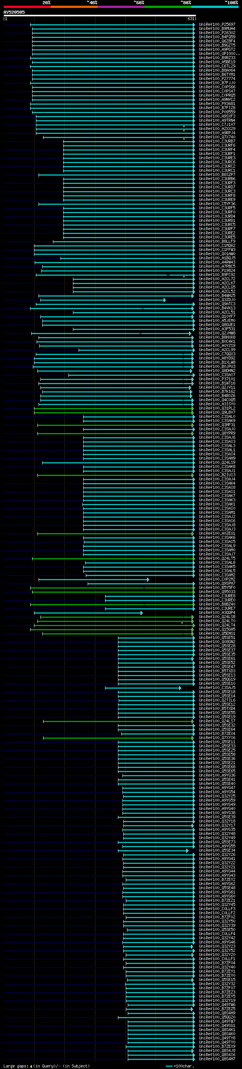
Task: Open hit UniRef100_P19824
Action: click(217, 271)
